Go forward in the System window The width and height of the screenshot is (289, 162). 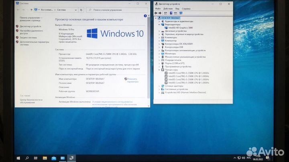(x=23, y=10)
